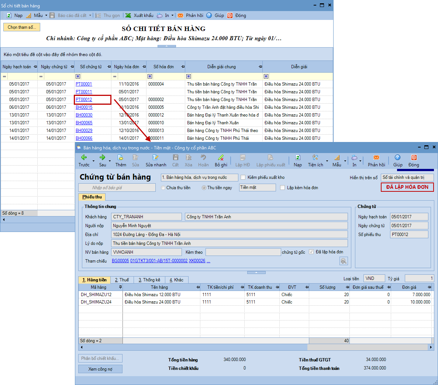The width and height of the screenshot is (438, 385).
Task: Check the Kiêm phiếu xuất kho checkbox
Action: pyautogui.click(x=243, y=177)
